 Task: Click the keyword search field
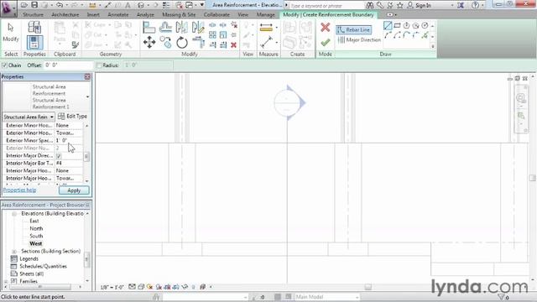(326, 6)
